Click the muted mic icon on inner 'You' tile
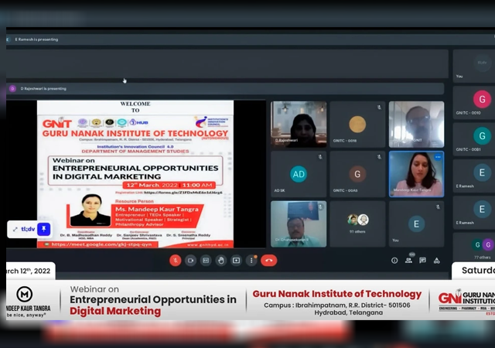 [439, 206]
